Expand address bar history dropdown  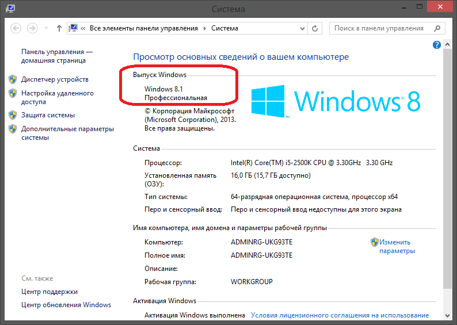(302, 29)
